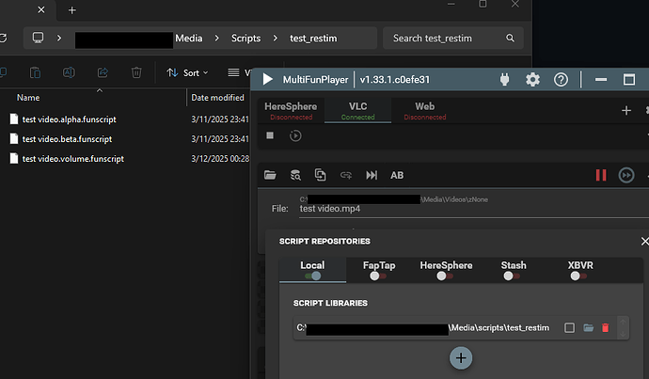Click the Explorer search magnifier icon

click(x=511, y=38)
